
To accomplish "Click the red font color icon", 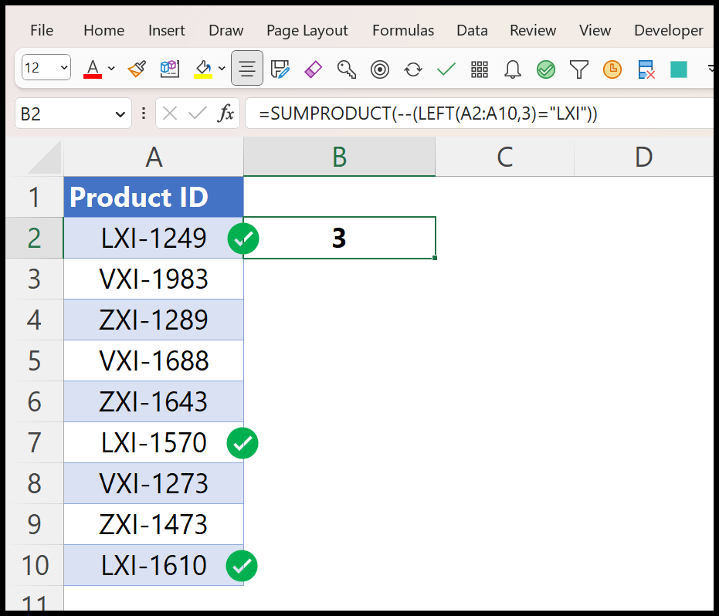I will click(x=93, y=69).
